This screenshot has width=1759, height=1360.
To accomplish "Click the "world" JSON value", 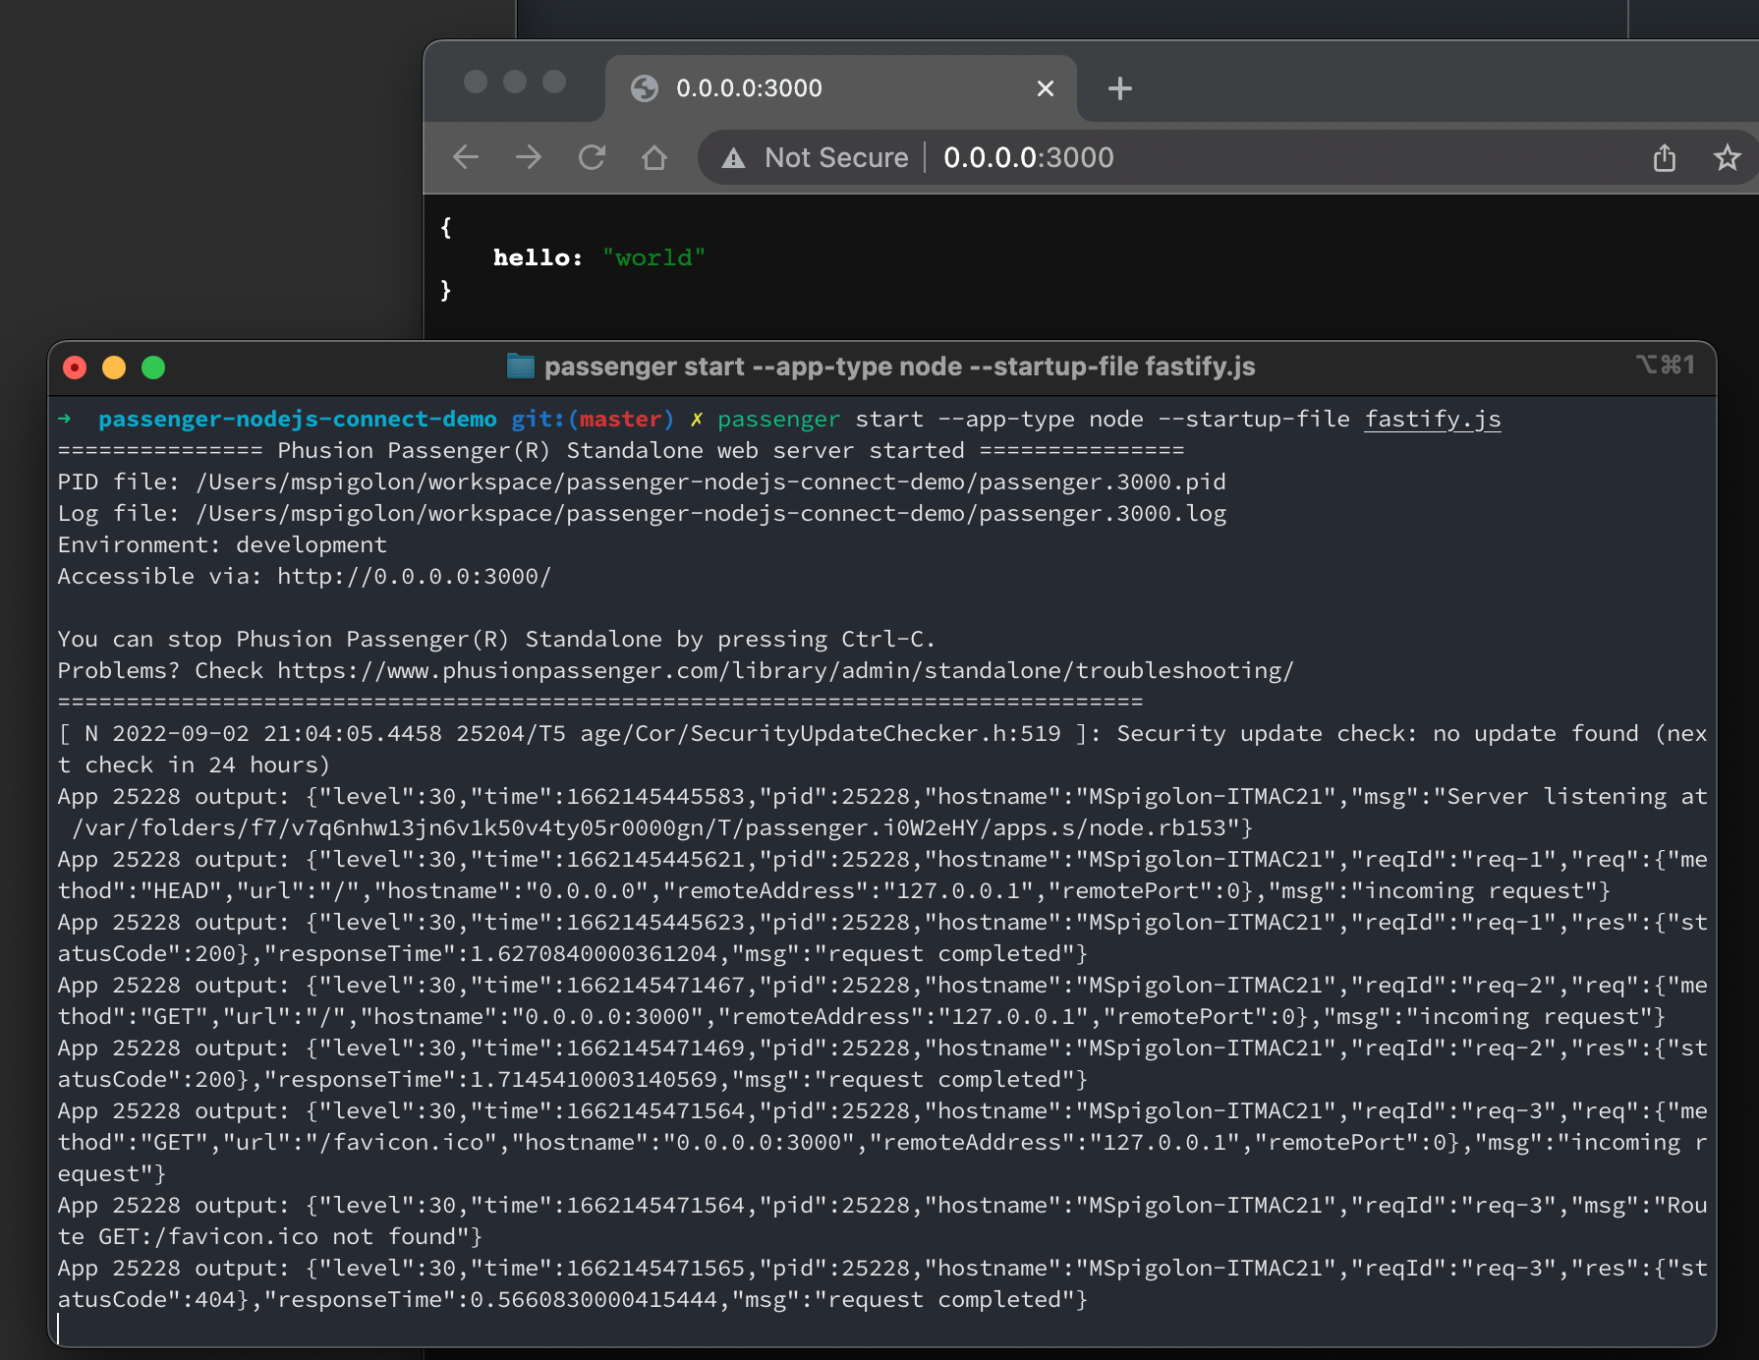I will [653, 257].
